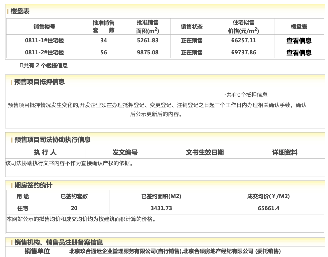This screenshot has width=328, height=257.
Task: Click the 文书生效日期 column header
Action: coord(205,152)
